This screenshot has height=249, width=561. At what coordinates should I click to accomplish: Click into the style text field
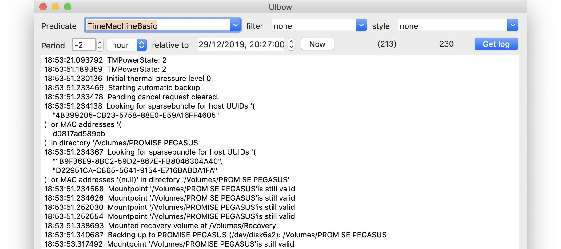pyautogui.click(x=452, y=26)
